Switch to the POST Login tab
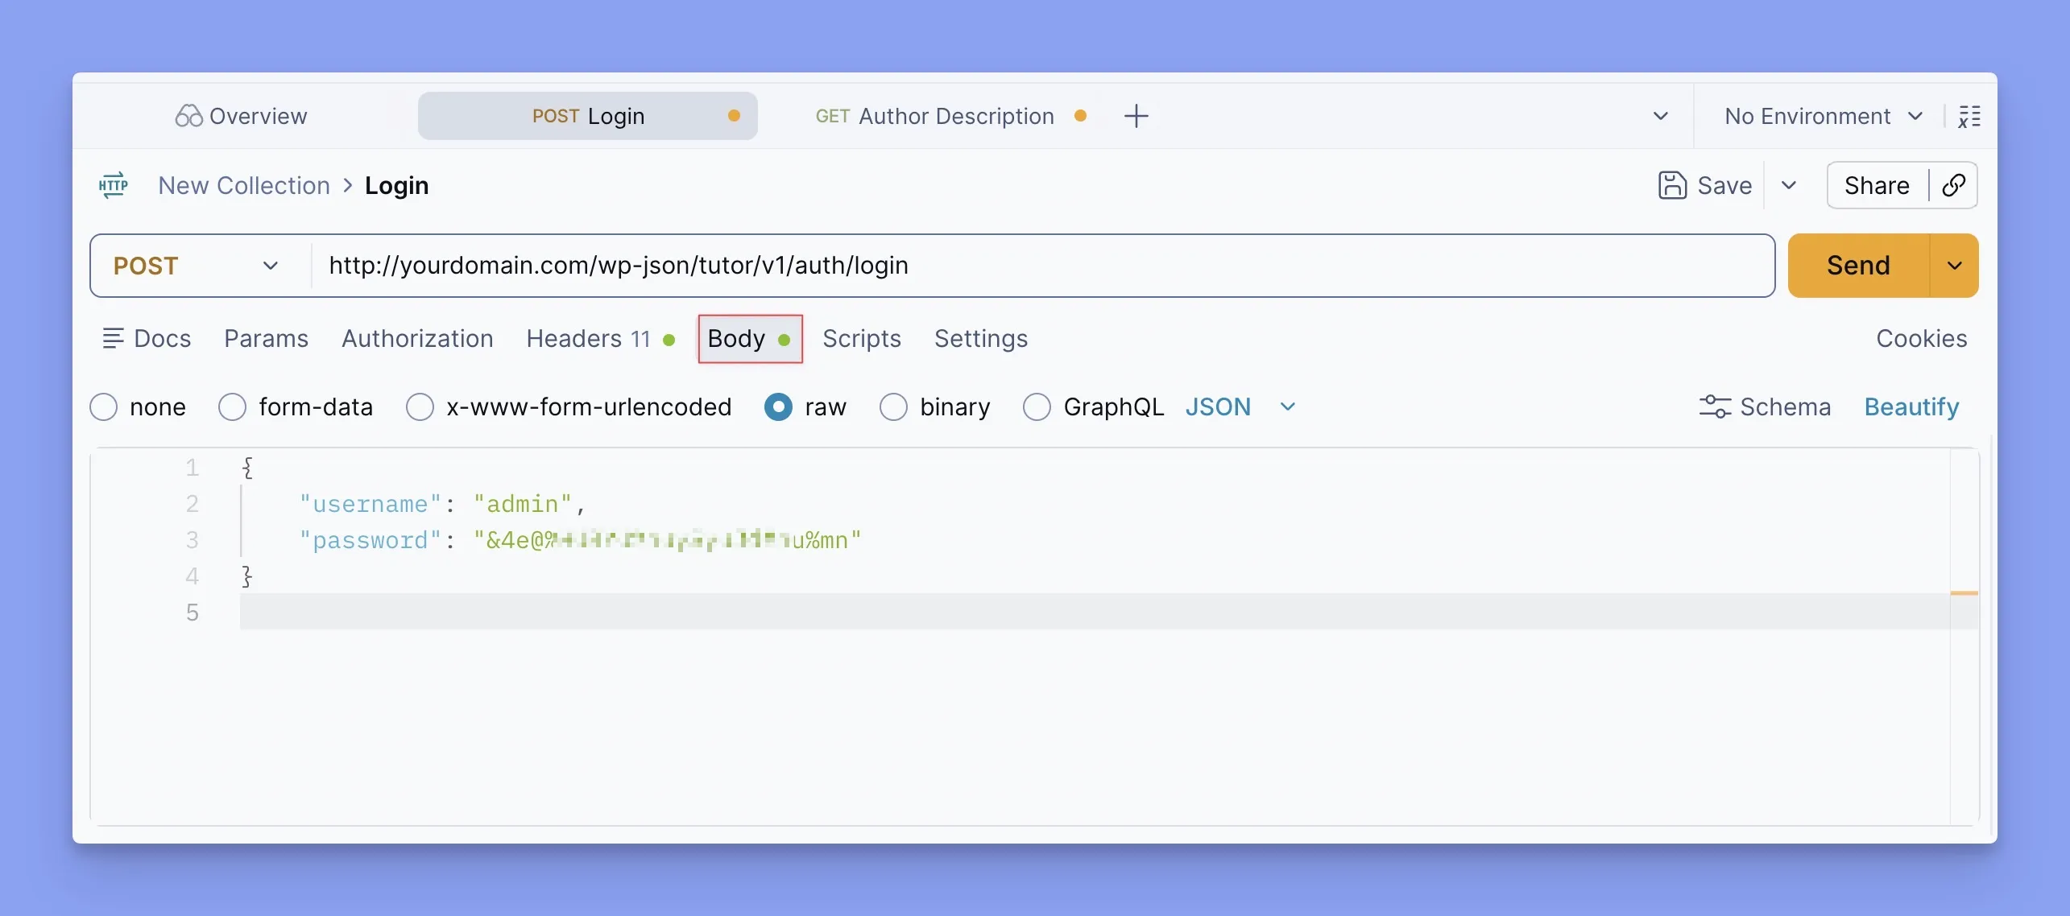 tap(588, 116)
